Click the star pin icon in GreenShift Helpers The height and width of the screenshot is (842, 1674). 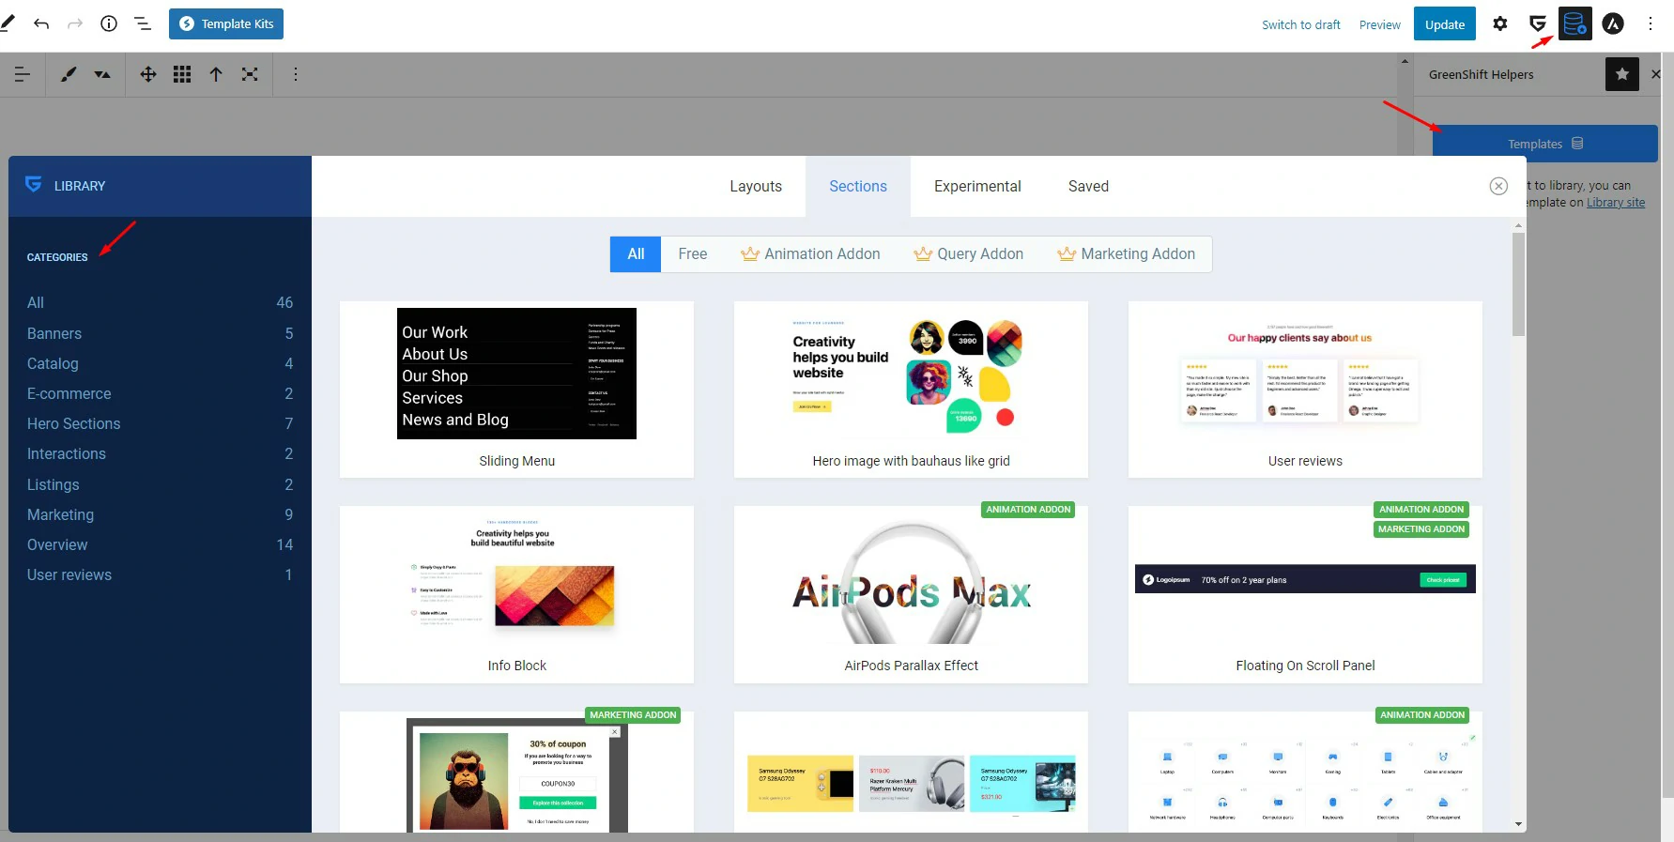1622,74
